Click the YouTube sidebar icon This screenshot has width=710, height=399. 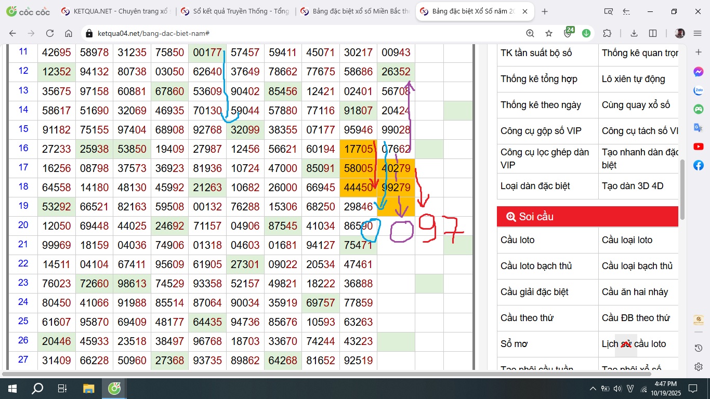pyautogui.click(x=699, y=147)
